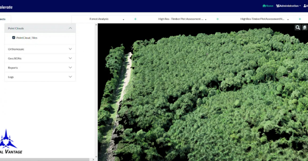Screen dimensions: 308x161
Task: Open the Administration dropdown menu
Action: tap(288, 6)
